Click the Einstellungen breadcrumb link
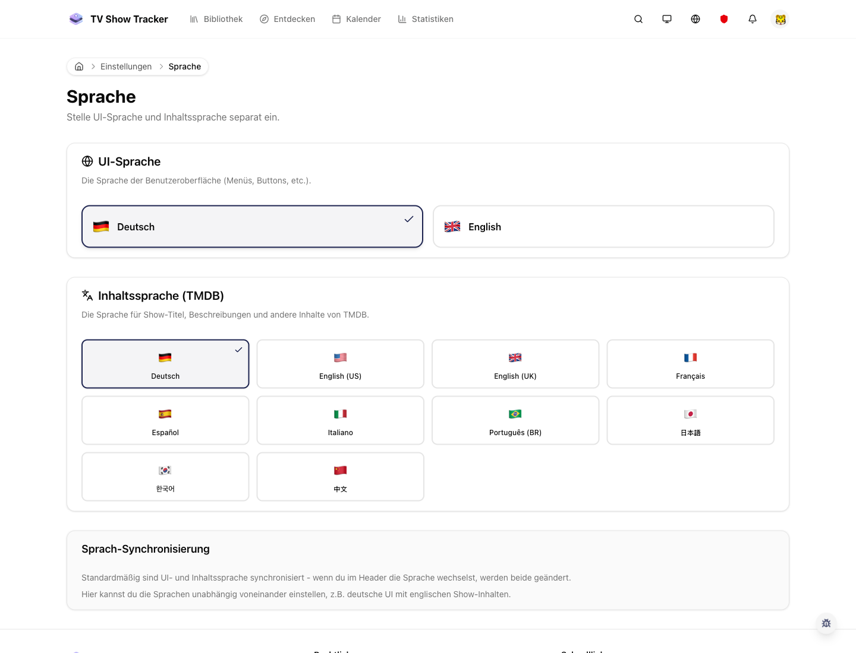 [126, 66]
